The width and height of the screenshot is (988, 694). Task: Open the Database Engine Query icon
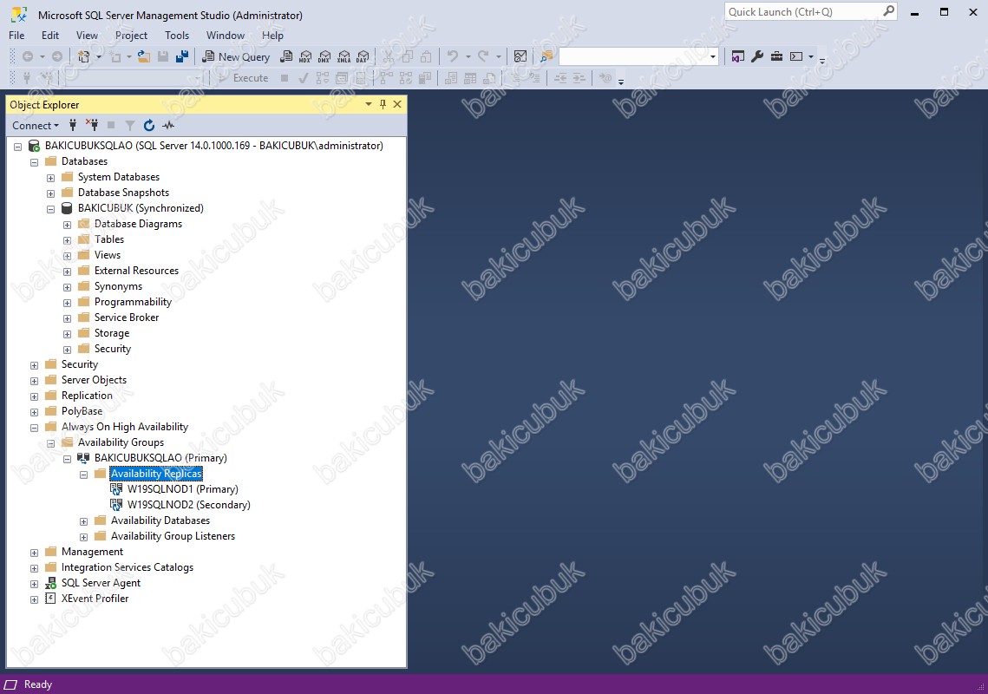[x=286, y=56]
